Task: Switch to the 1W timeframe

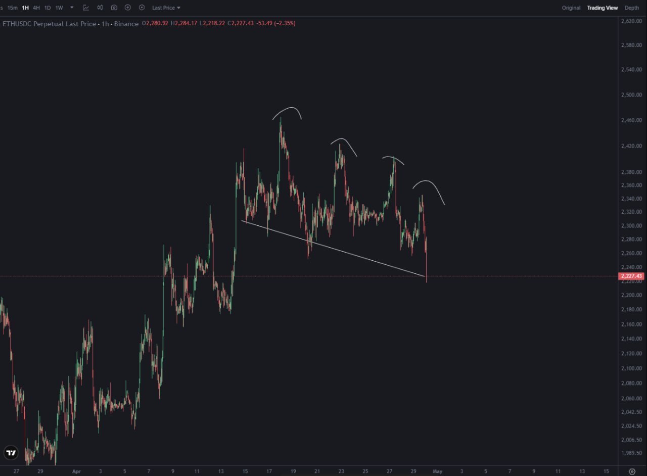Action: 59,8
